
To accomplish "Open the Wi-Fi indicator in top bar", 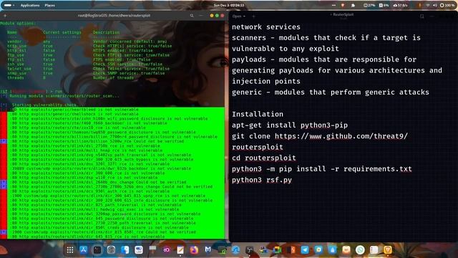I will [x=428, y=5].
